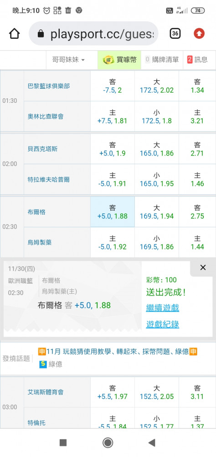Tap the Android recent apps square

63,443
